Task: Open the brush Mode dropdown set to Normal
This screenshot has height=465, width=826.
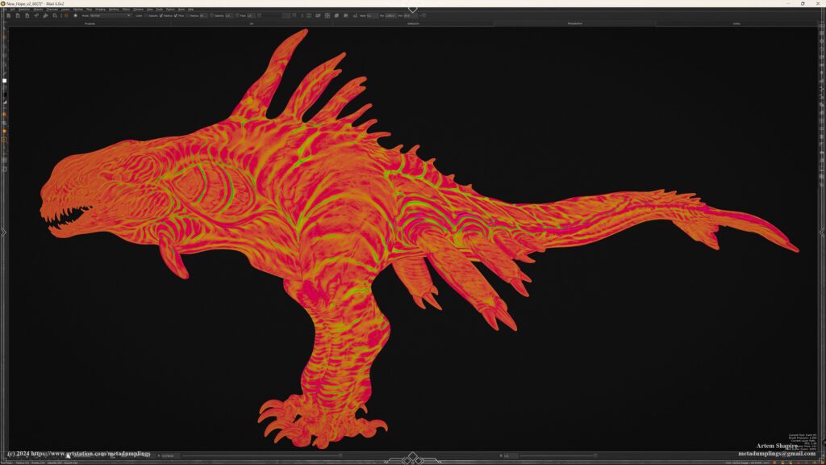Action: click(x=111, y=15)
